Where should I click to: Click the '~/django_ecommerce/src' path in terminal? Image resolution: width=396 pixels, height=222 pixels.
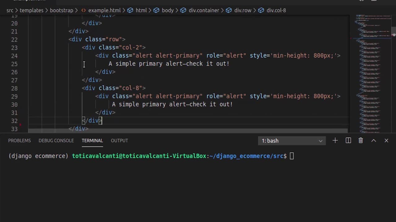tap(246, 156)
